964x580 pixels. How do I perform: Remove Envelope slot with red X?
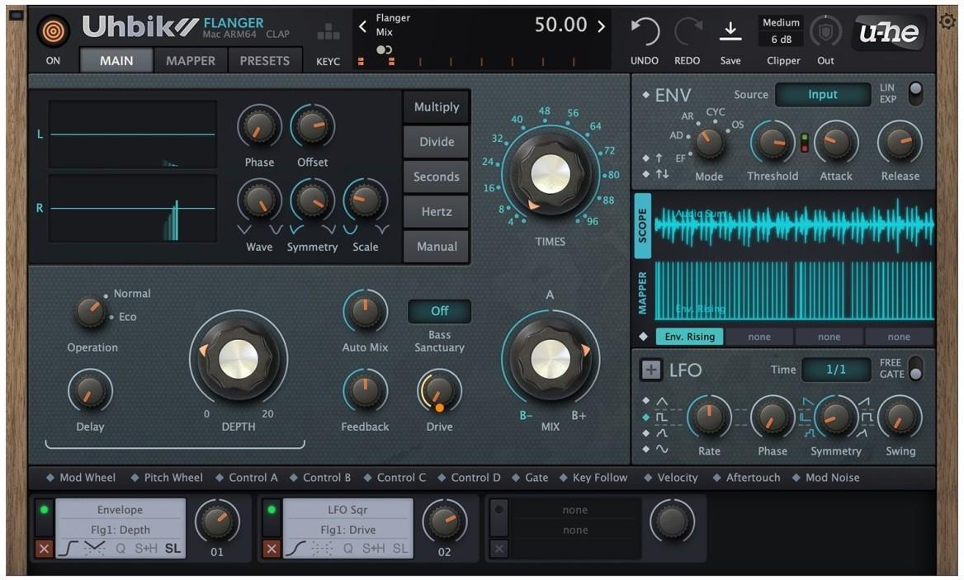[x=44, y=549]
